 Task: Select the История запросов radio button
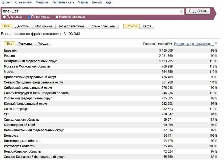point(57,17)
